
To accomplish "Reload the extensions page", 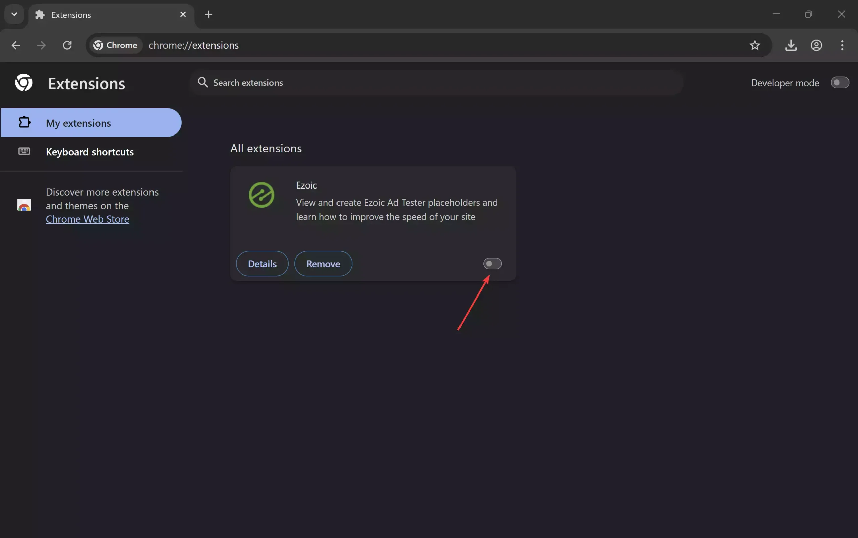I will (67, 45).
